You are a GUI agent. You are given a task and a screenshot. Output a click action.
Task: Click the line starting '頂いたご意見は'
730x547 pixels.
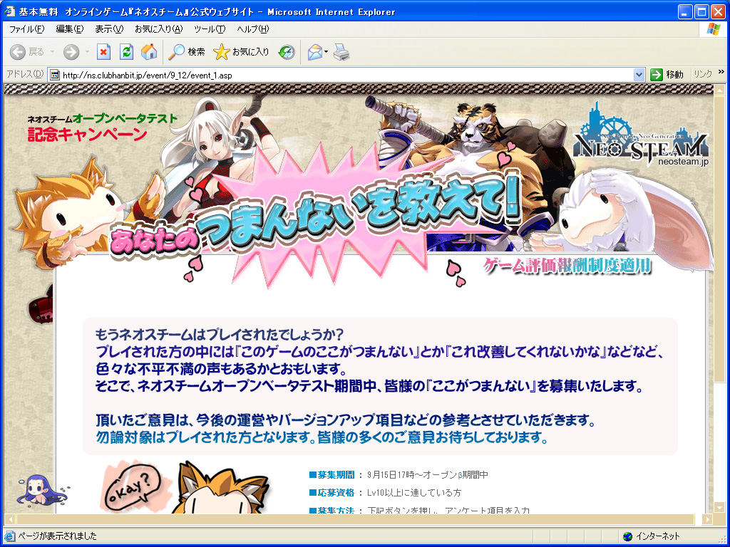(346, 420)
